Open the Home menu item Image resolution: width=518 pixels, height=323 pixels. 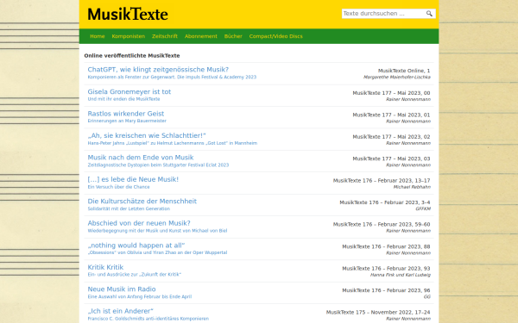click(x=97, y=36)
